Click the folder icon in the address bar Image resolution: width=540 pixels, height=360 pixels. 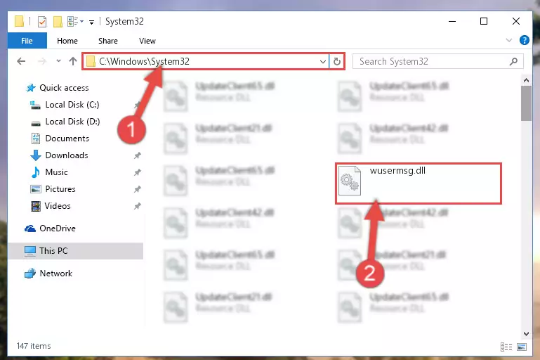(91, 62)
